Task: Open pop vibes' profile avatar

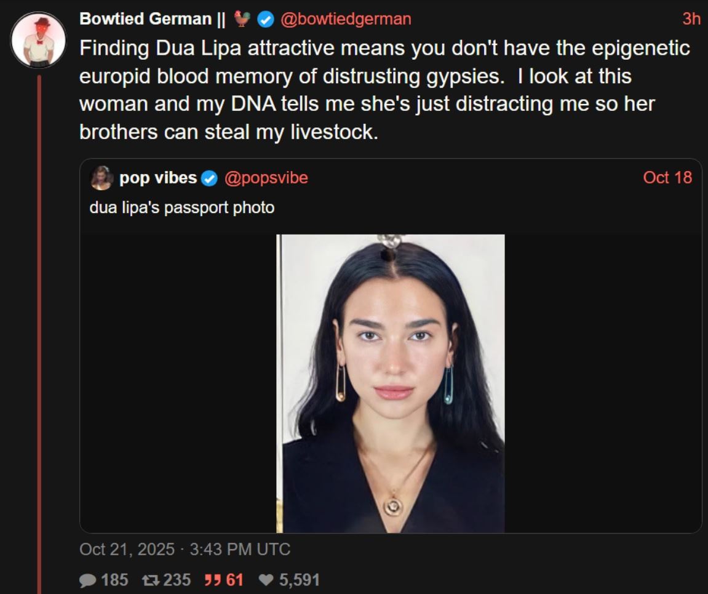Action: [x=103, y=177]
